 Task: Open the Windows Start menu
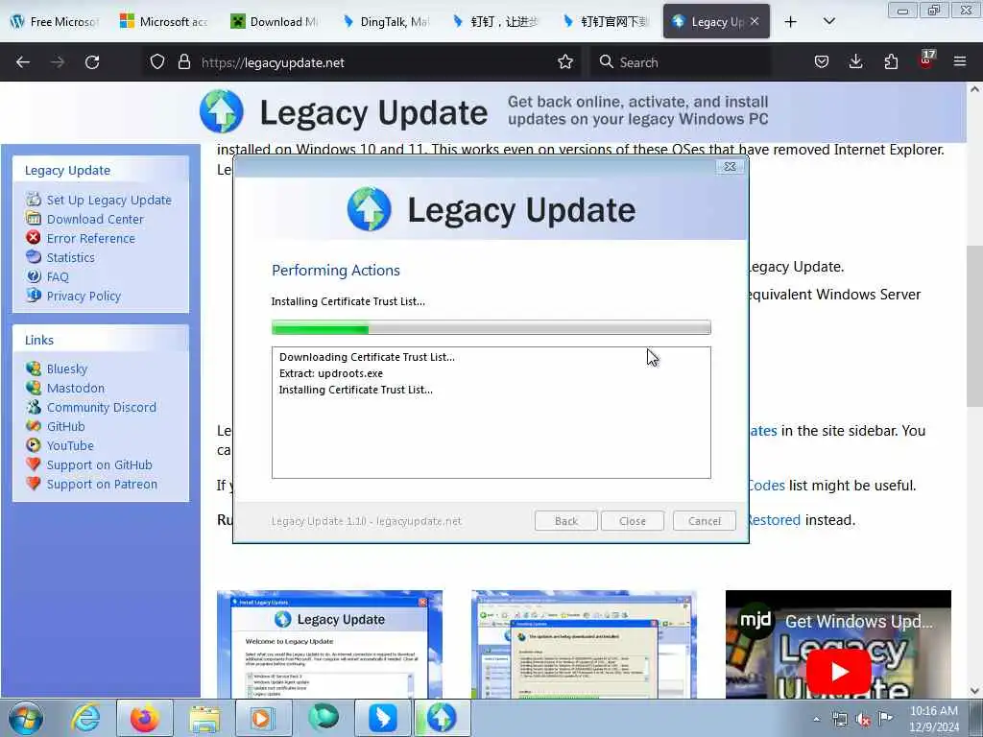coord(26,718)
